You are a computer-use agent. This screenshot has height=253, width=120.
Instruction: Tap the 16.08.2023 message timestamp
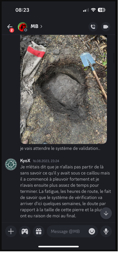pyautogui.click(x=46, y=161)
